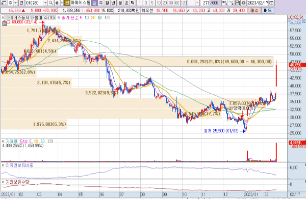
Task: Click the date field 2023/02/17
Action: 258,3
